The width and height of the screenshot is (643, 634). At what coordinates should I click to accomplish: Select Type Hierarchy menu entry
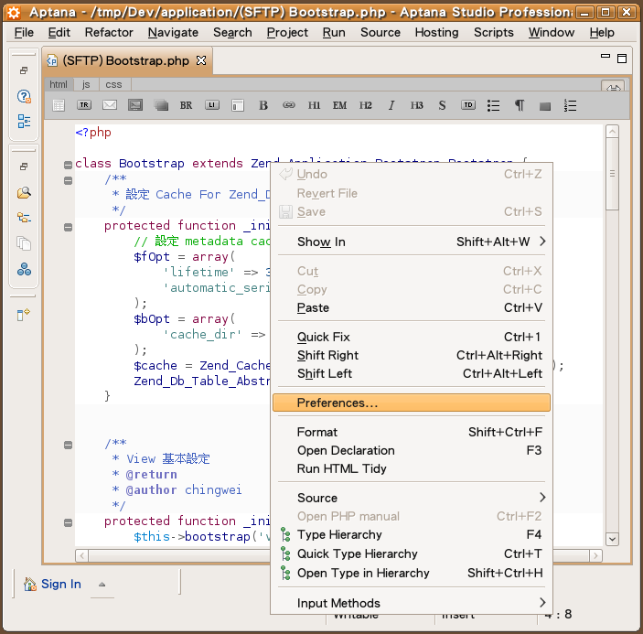pos(412,534)
